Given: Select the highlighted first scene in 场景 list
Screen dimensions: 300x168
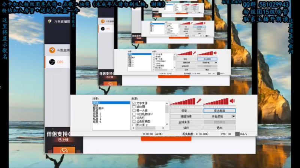Looking at the screenshot, I should point(111,103).
